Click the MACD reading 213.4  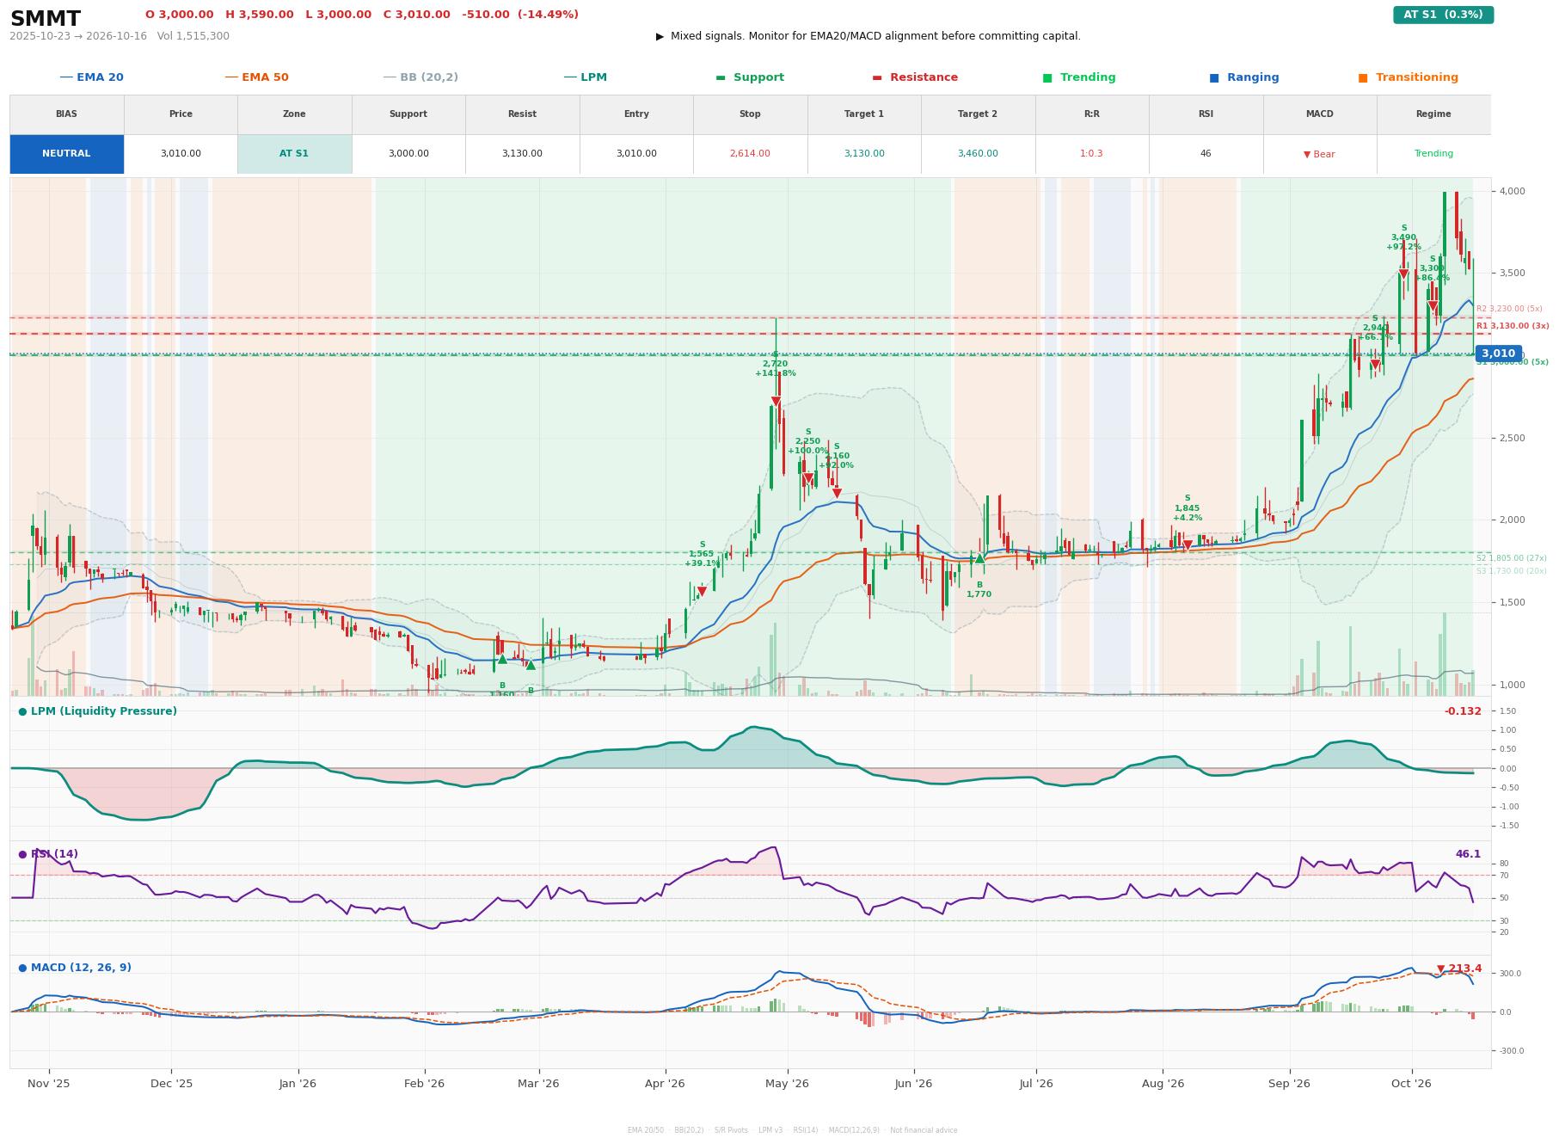(1459, 969)
